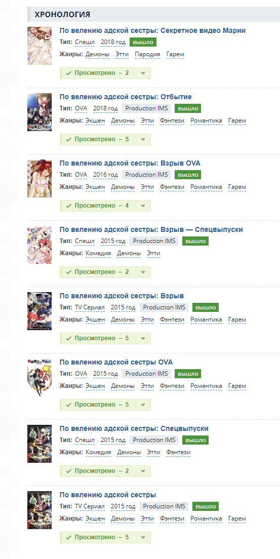Open status dropdown under Взрыв OVA
The image size is (280, 559).
(143, 206)
